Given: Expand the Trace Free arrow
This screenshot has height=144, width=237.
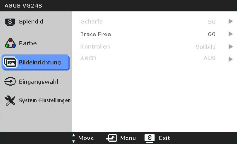Looking at the screenshot, I should click(231, 34).
